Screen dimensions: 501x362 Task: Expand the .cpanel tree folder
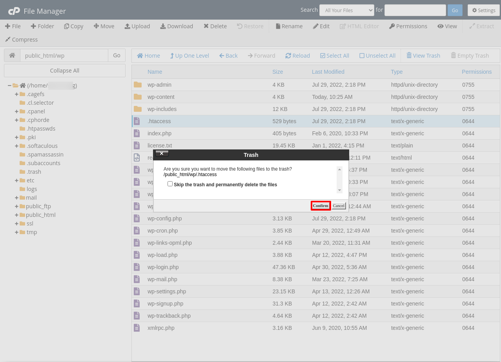16,111
